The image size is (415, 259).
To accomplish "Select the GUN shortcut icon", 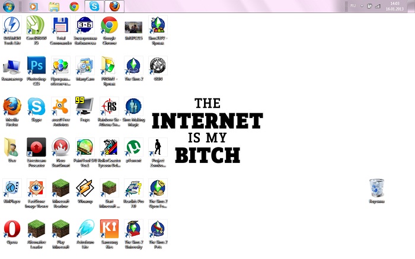I will pos(158,66).
